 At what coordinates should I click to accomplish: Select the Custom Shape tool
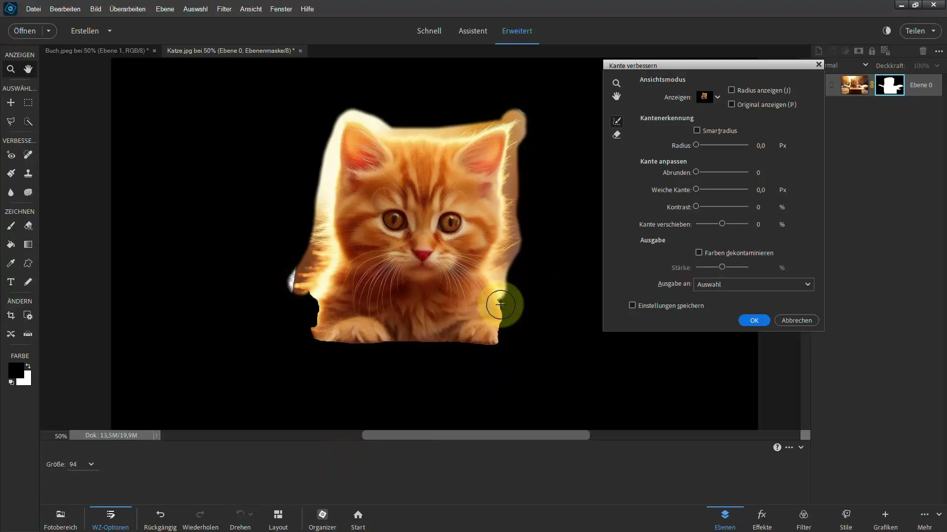[x=28, y=263]
